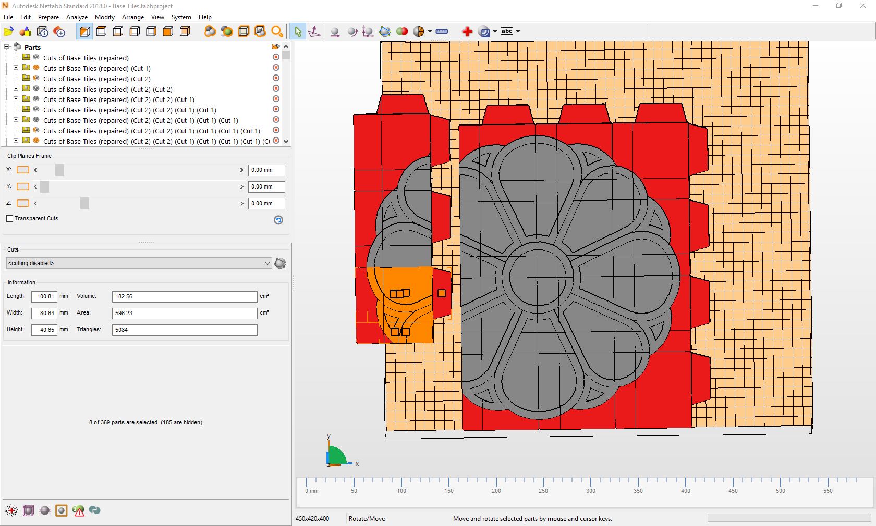Toggle visibility eye for Cut 2 part
This screenshot has height=526, width=876.
click(36, 78)
